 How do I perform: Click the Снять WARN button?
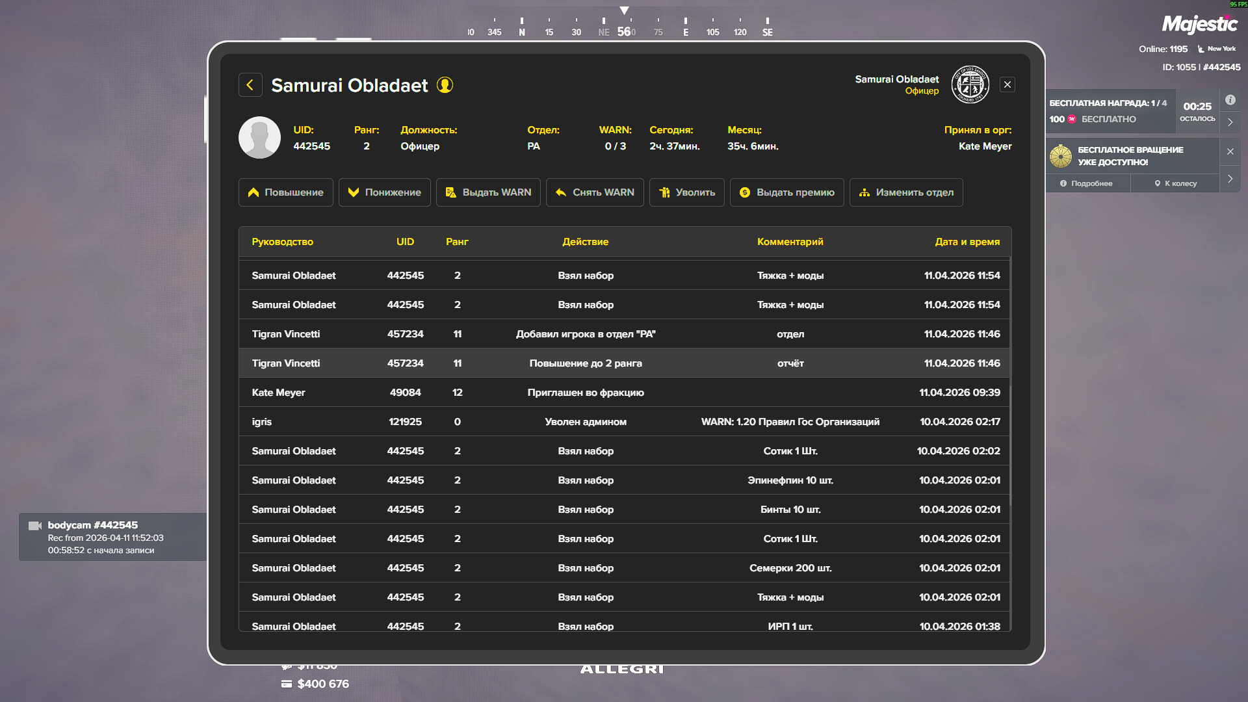tap(595, 192)
